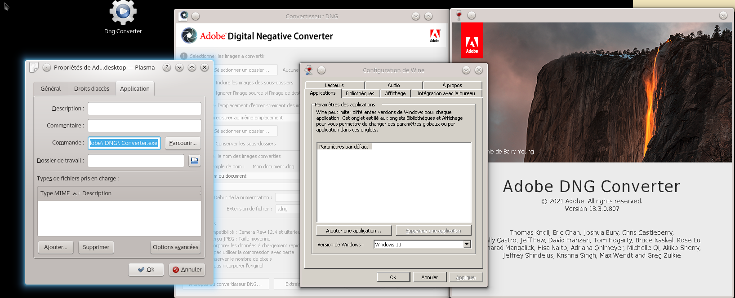This screenshot has width=735, height=298.
Task: Switch to the Droits d'accès tab
Action: (x=92, y=89)
